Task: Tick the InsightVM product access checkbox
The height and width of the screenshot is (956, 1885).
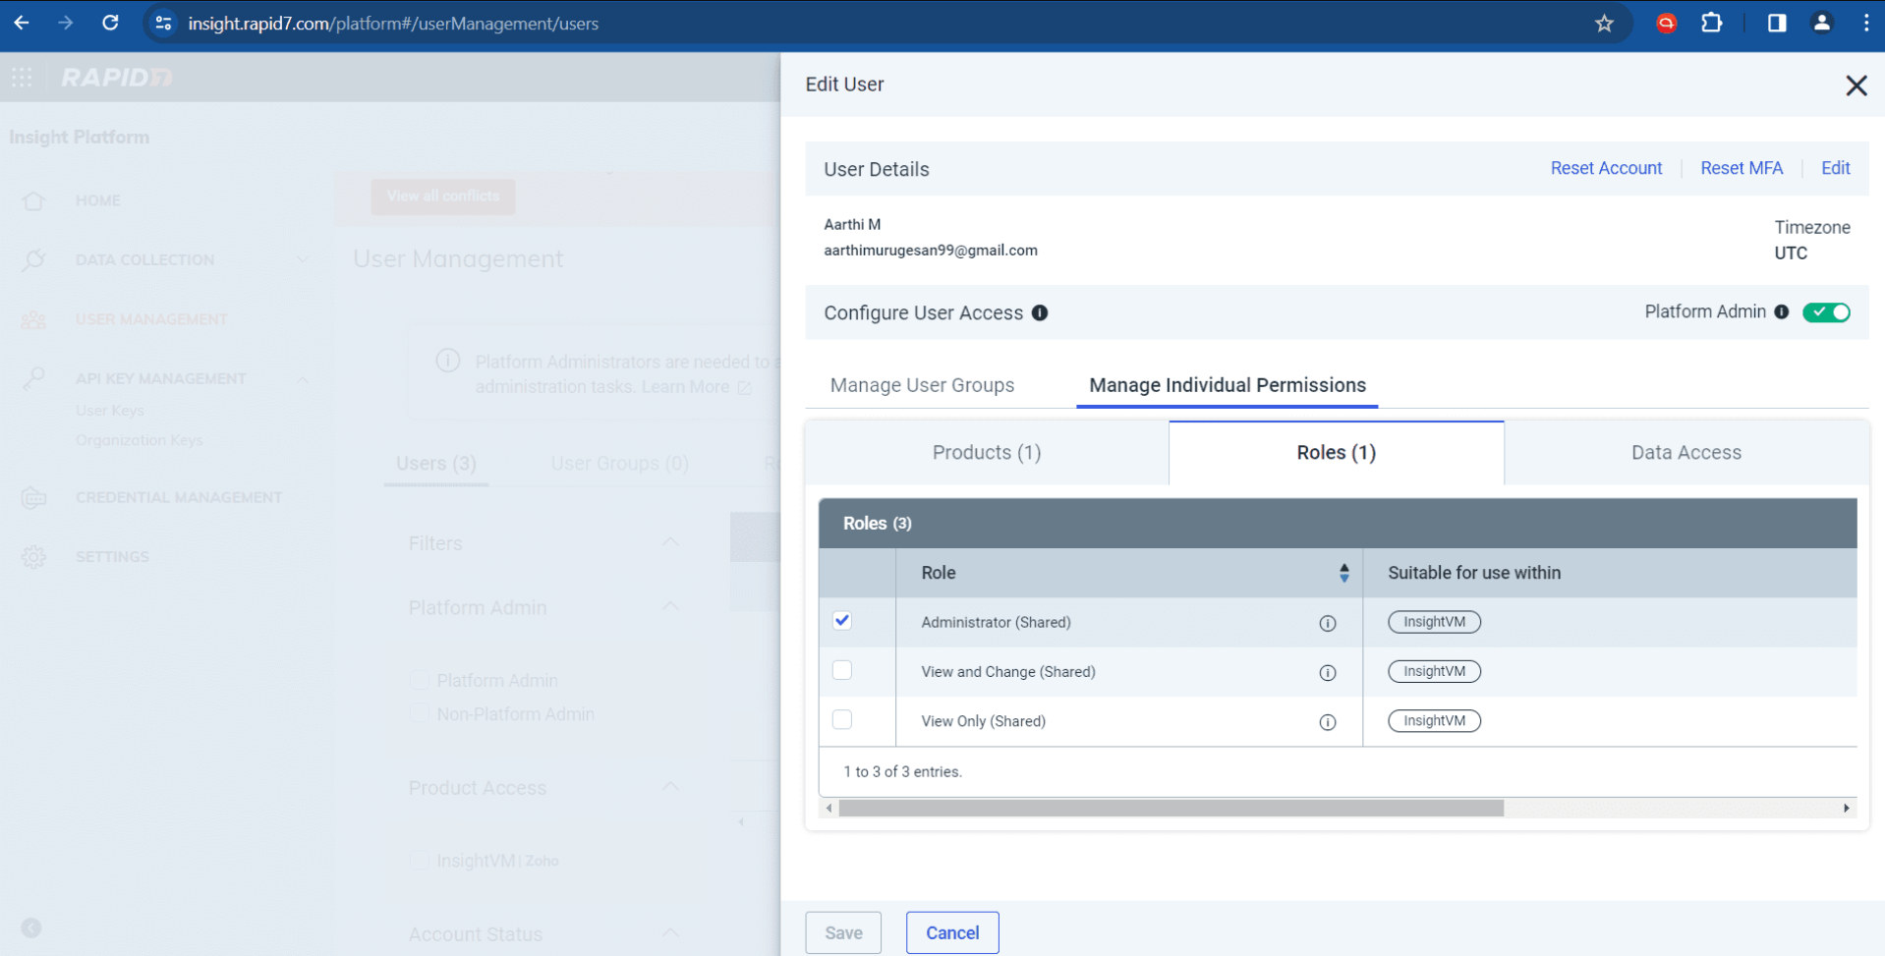Action: click(420, 861)
